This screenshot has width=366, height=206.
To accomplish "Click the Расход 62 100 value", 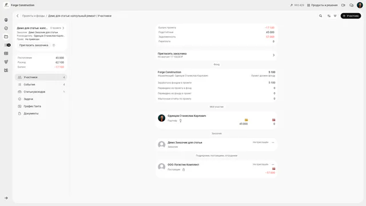I will tap(59, 62).
